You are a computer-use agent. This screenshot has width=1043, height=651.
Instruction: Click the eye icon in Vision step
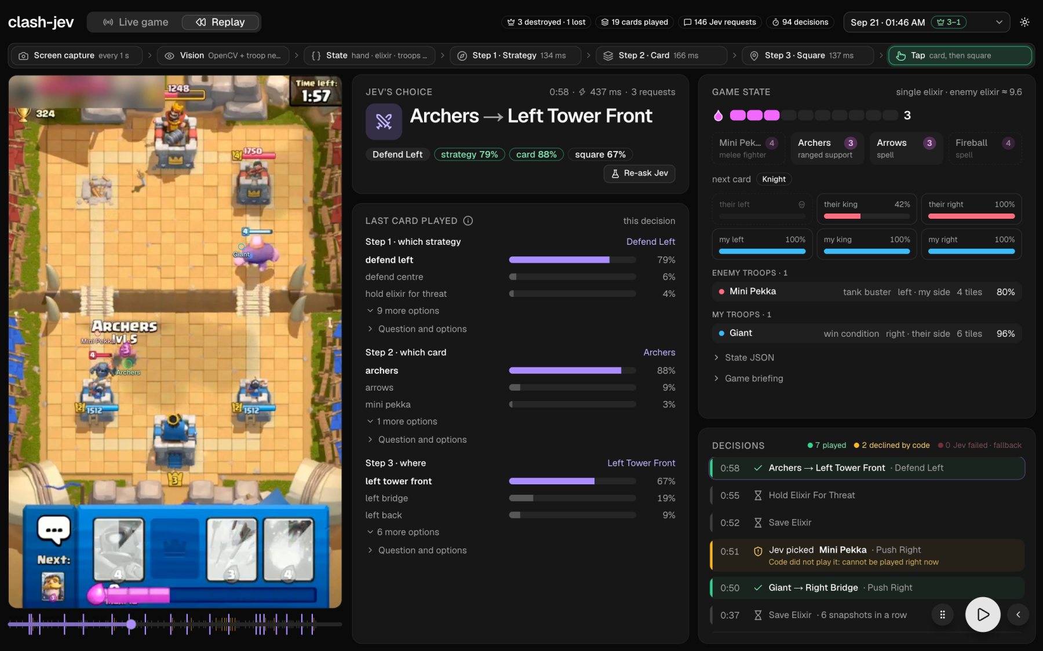point(169,56)
